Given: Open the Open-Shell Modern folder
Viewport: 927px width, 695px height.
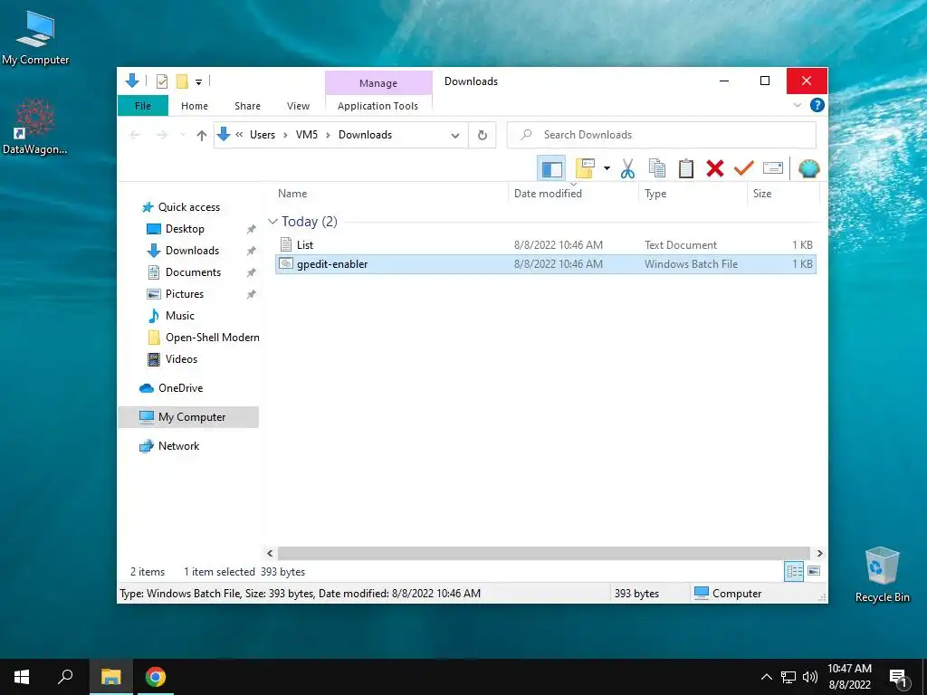Looking at the screenshot, I should pos(212,338).
